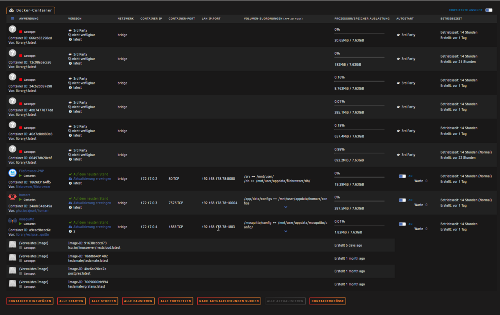Click the green play icon under FileBrowser-PNP
This screenshot has width=500, height=315.
(x=20, y=176)
